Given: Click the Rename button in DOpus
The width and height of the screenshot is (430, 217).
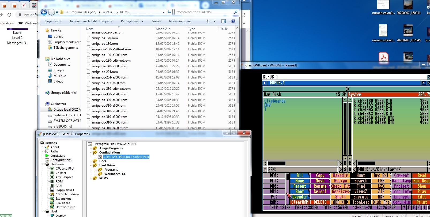Looking at the screenshot, I should (x=320, y=186).
